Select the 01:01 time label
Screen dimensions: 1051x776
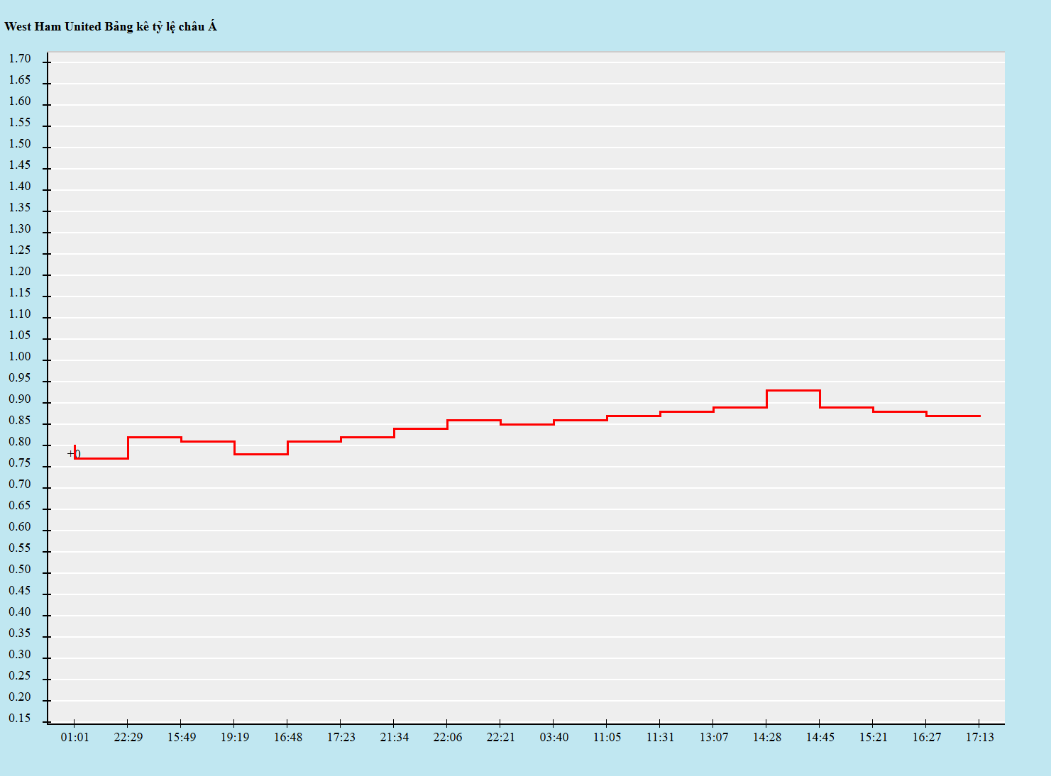(75, 737)
